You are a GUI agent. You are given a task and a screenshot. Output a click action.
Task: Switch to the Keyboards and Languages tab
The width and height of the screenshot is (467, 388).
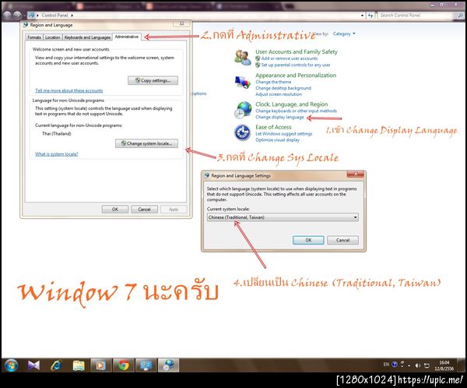point(87,37)
